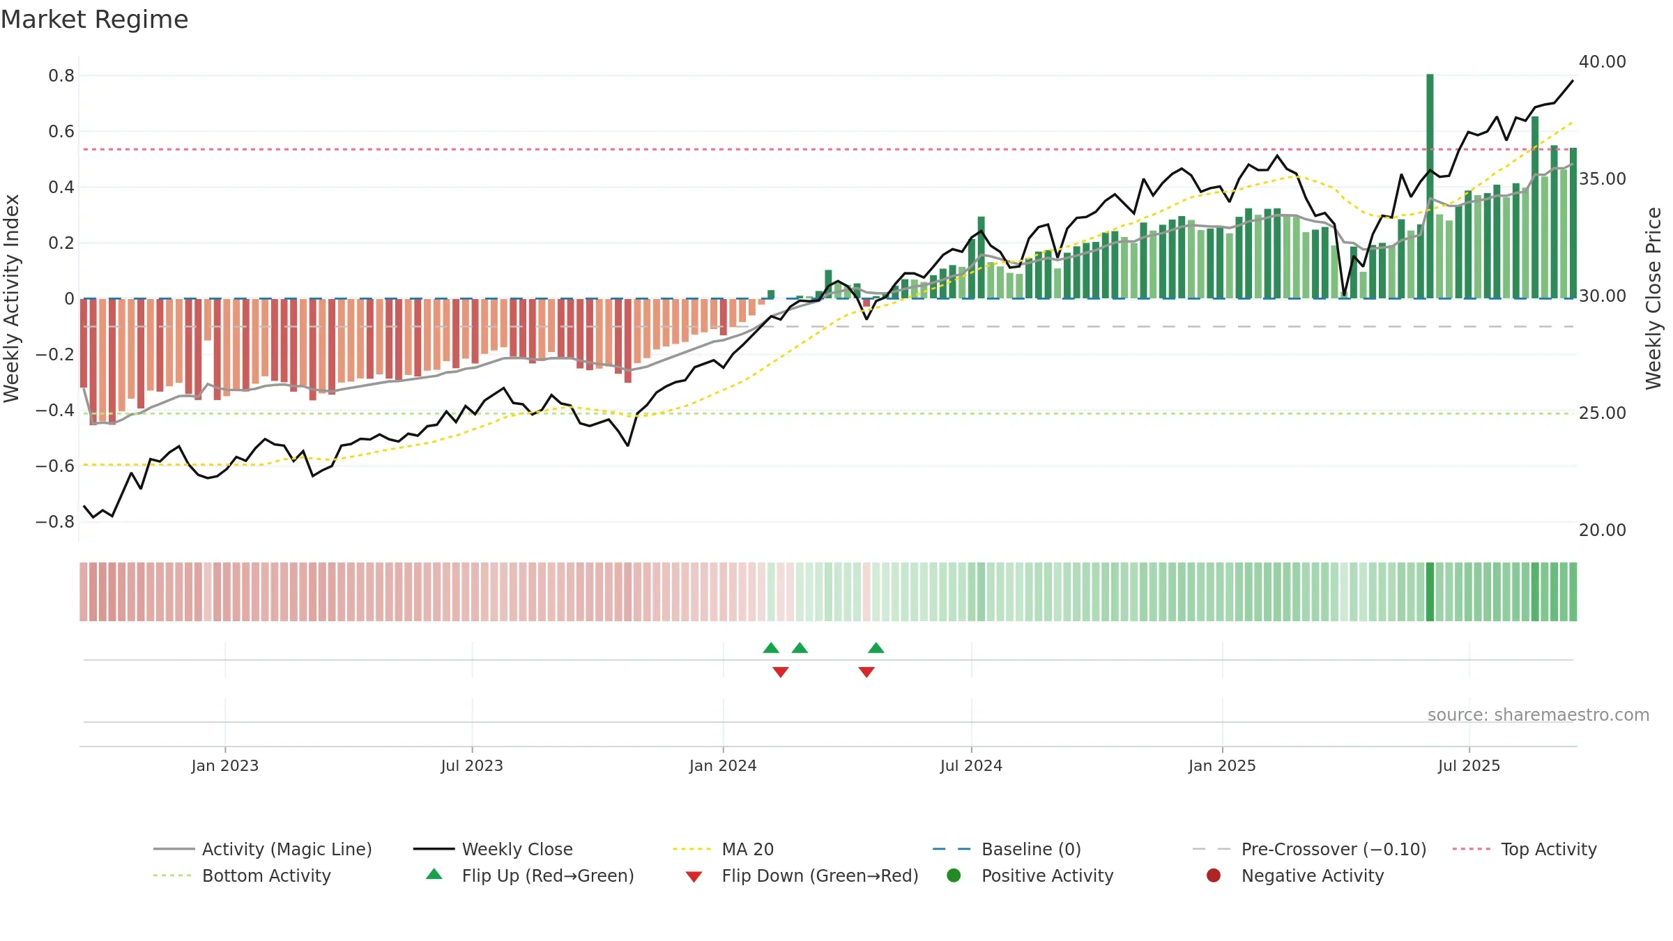This screenshot has height=941, width=1673.
Task: Click the Jul 2025 x-axis label
Action: (1469, 766)
